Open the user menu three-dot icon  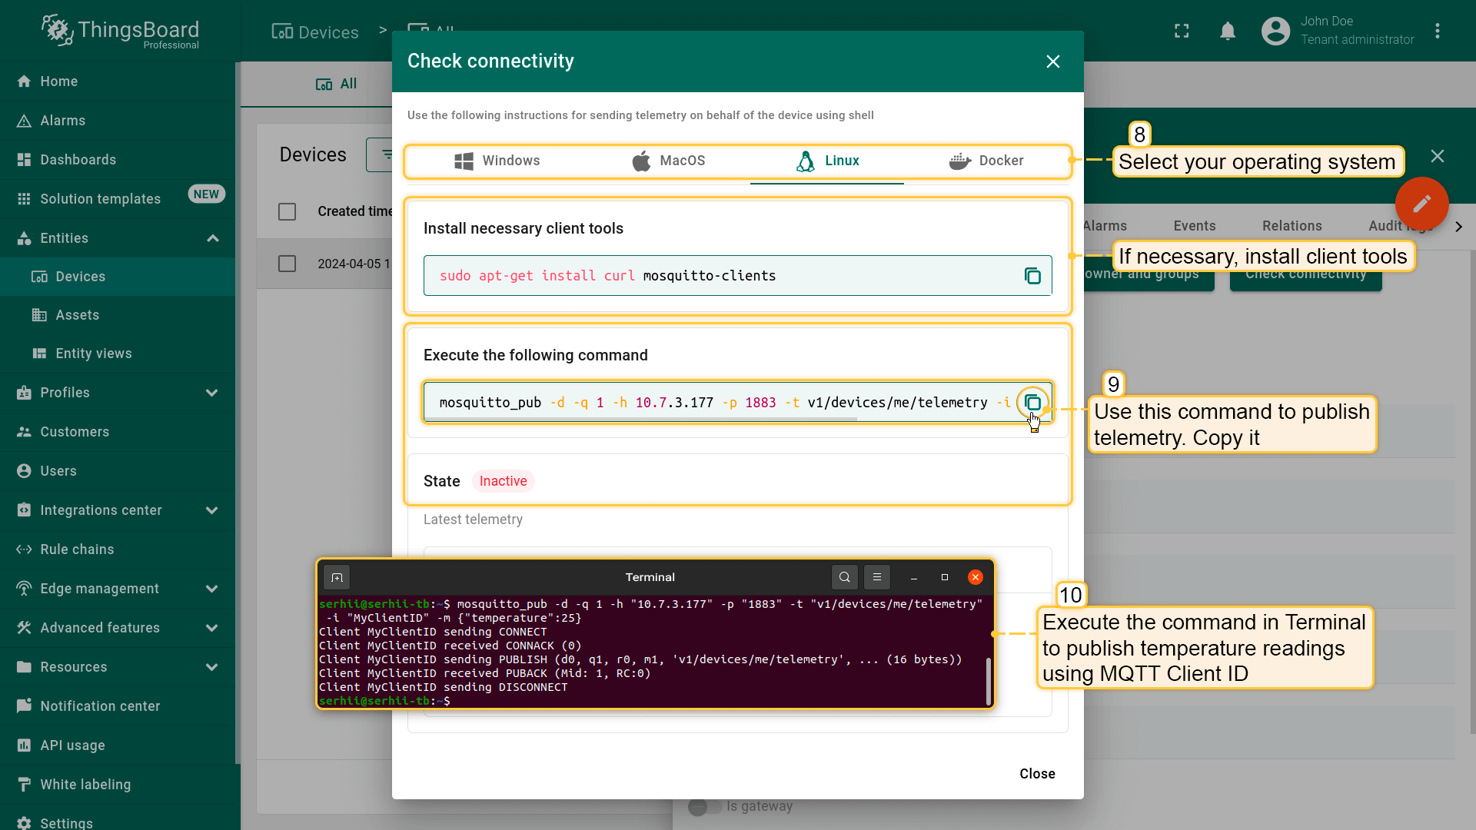tap(1437, 31)
